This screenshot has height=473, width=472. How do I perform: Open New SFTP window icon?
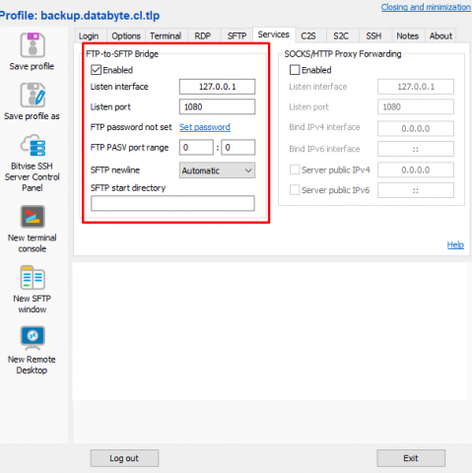coord(33,278)
